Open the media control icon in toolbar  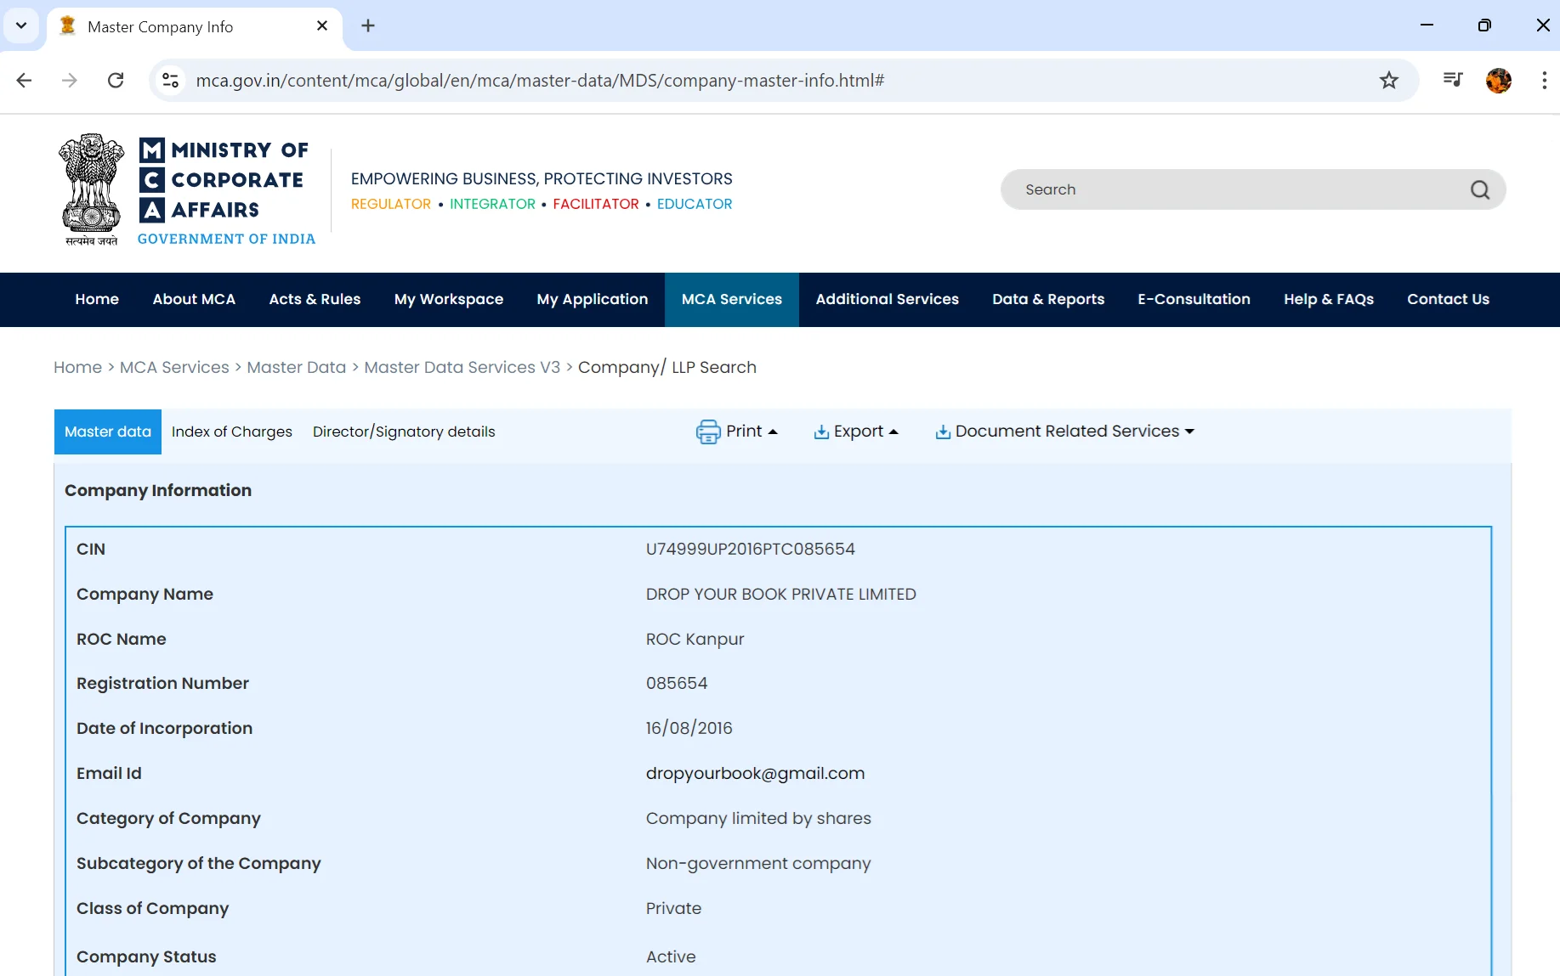[x=1453, y=81]
